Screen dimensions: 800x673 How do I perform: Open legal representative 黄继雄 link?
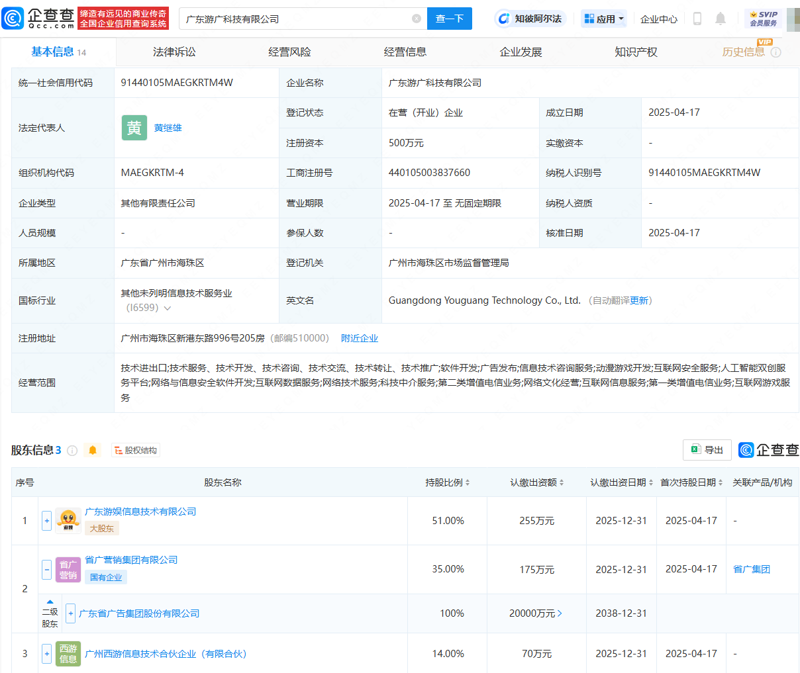coord(168,128)
